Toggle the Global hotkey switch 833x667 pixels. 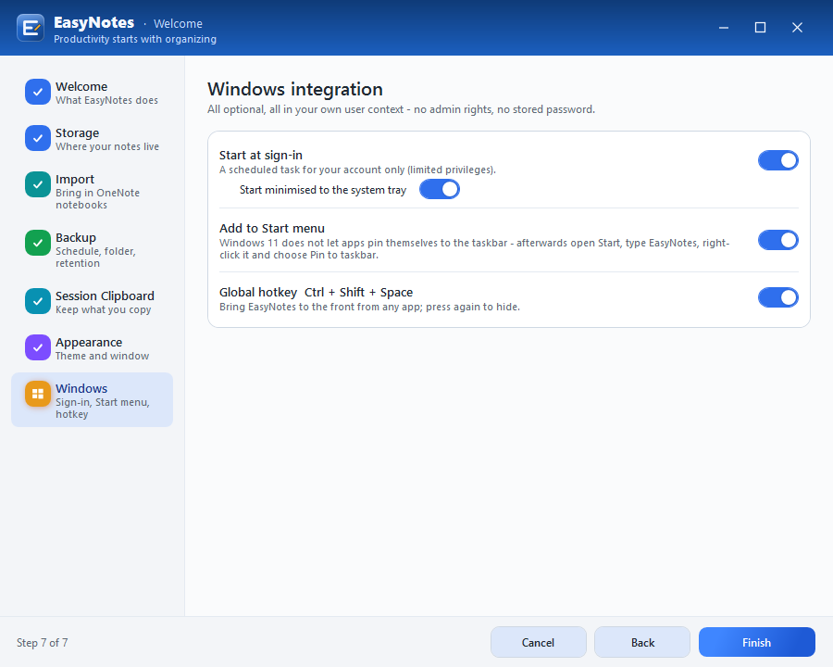[777, 297]
